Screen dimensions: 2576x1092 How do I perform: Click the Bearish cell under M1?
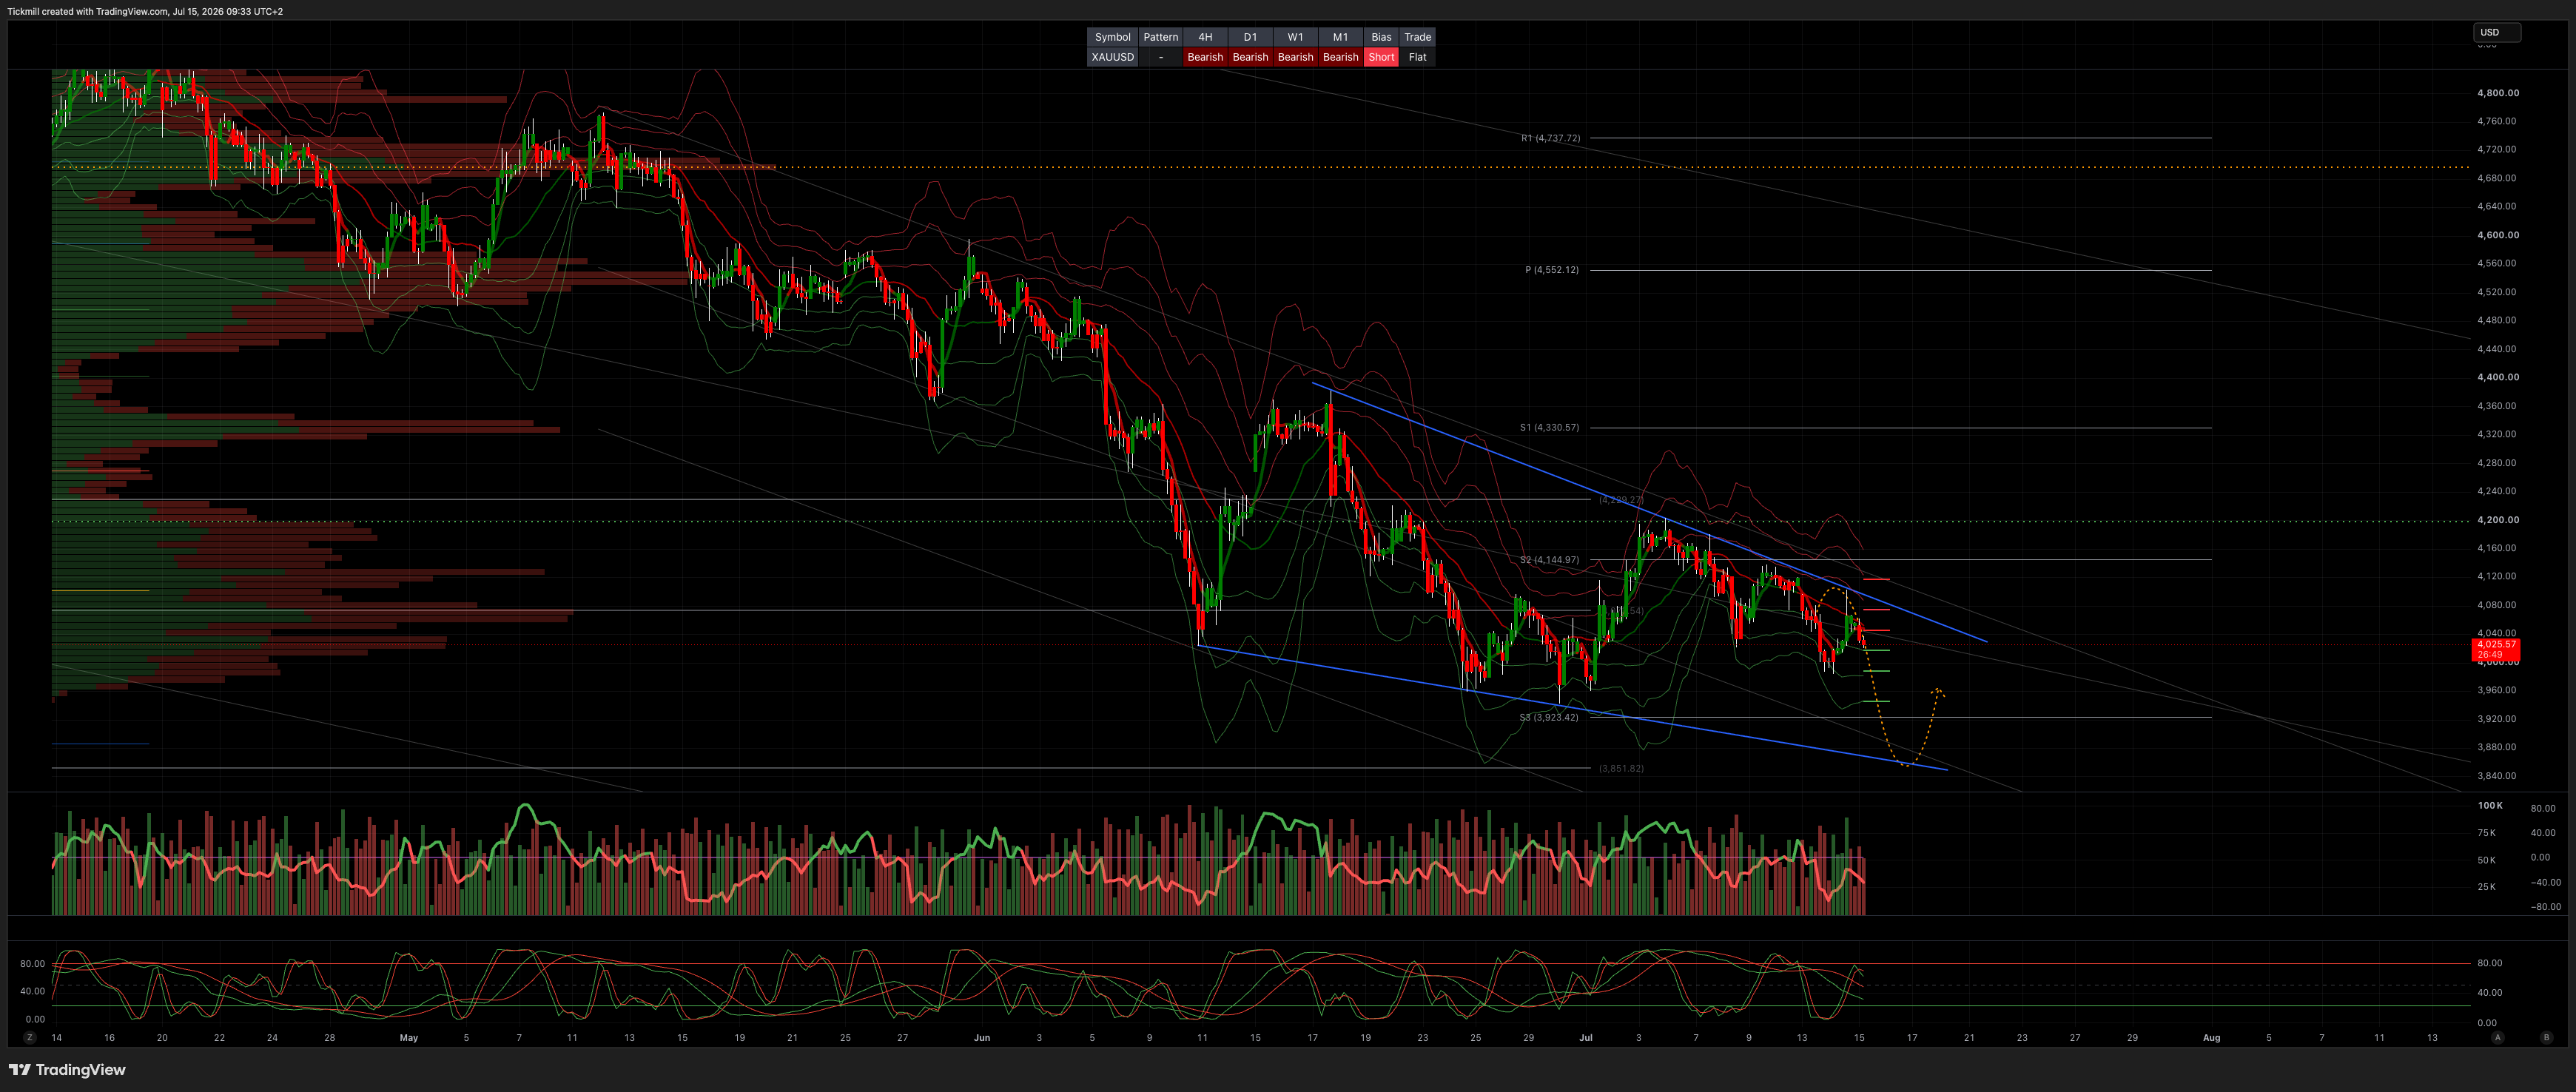1340,57
